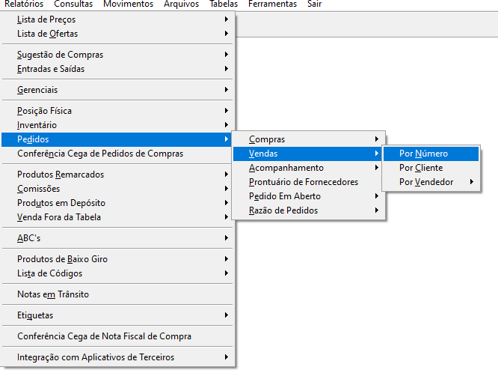Select the Por Número report
498x376 pixels.
[431, 154]
